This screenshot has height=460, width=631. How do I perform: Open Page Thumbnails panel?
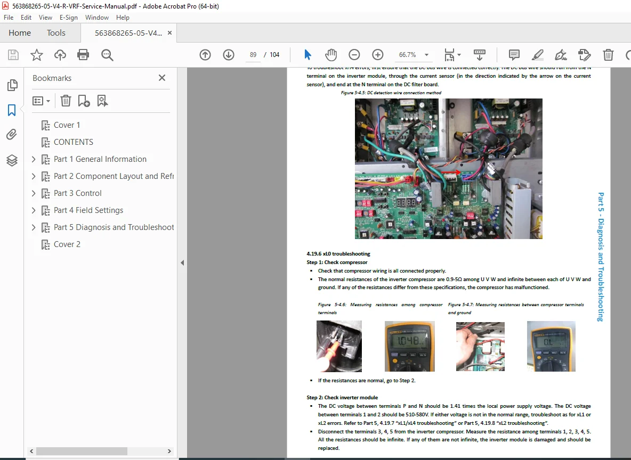click(12, 85)
